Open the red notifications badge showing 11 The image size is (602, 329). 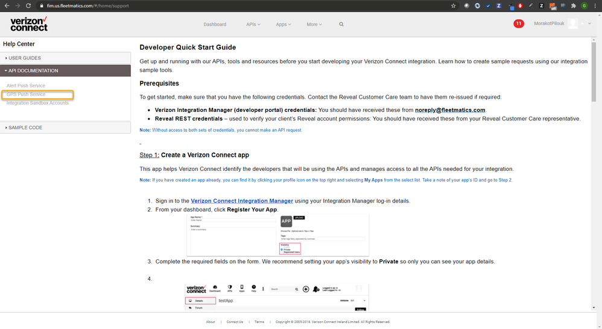tap(519, 23)
